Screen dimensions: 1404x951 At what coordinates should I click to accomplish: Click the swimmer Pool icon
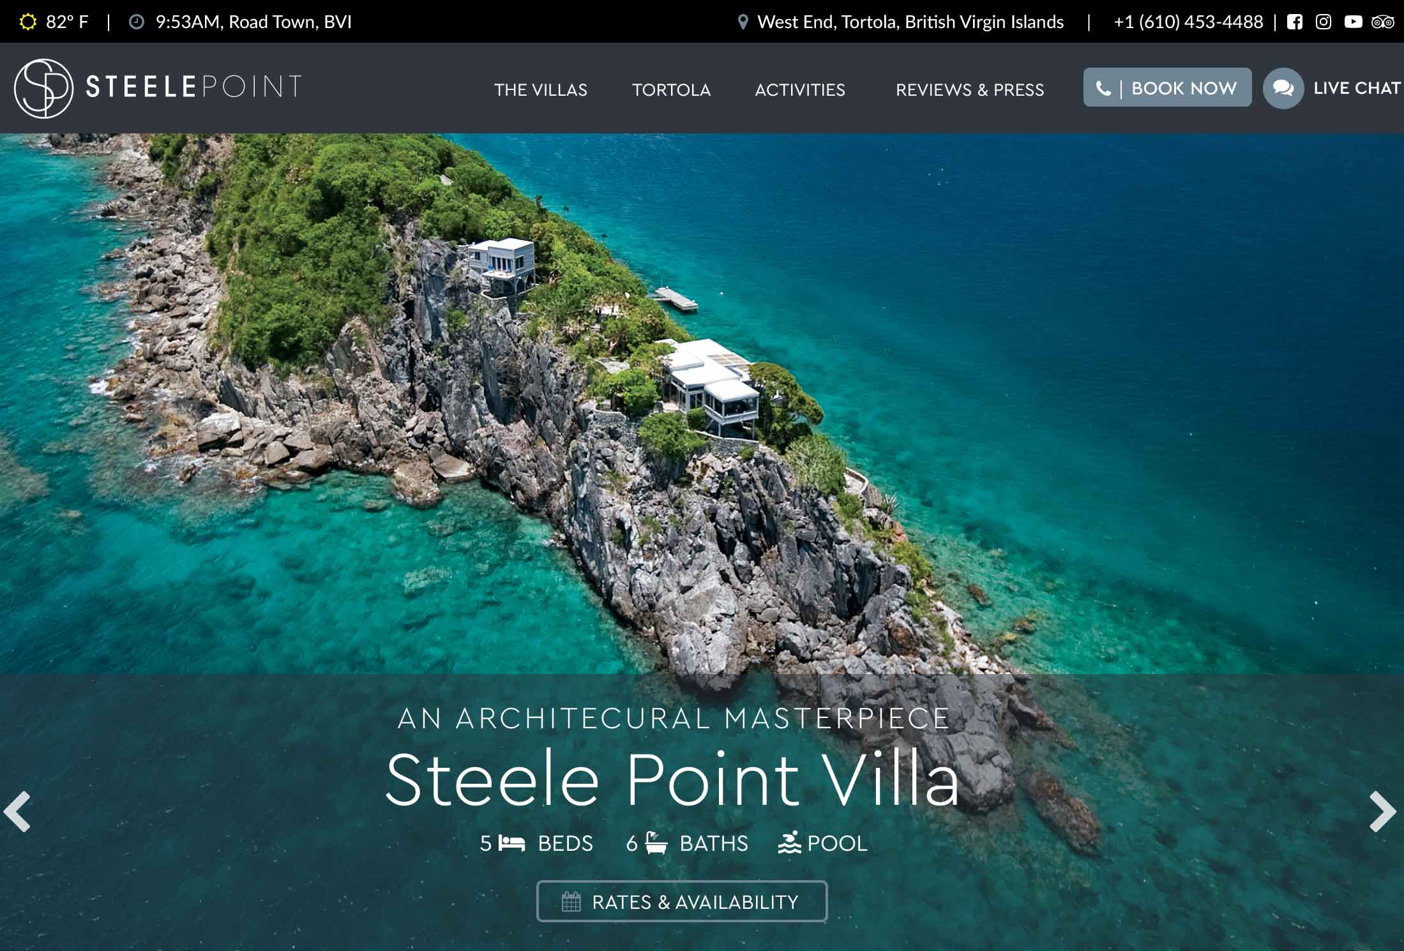789,842
